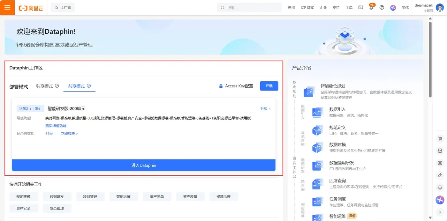Show the help tooltip for 独享模式
The image size is (447, 221).
click(57, 86)
